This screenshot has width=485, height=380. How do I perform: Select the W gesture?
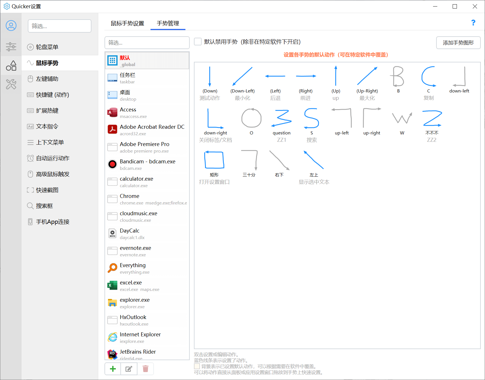click(402, 122)
